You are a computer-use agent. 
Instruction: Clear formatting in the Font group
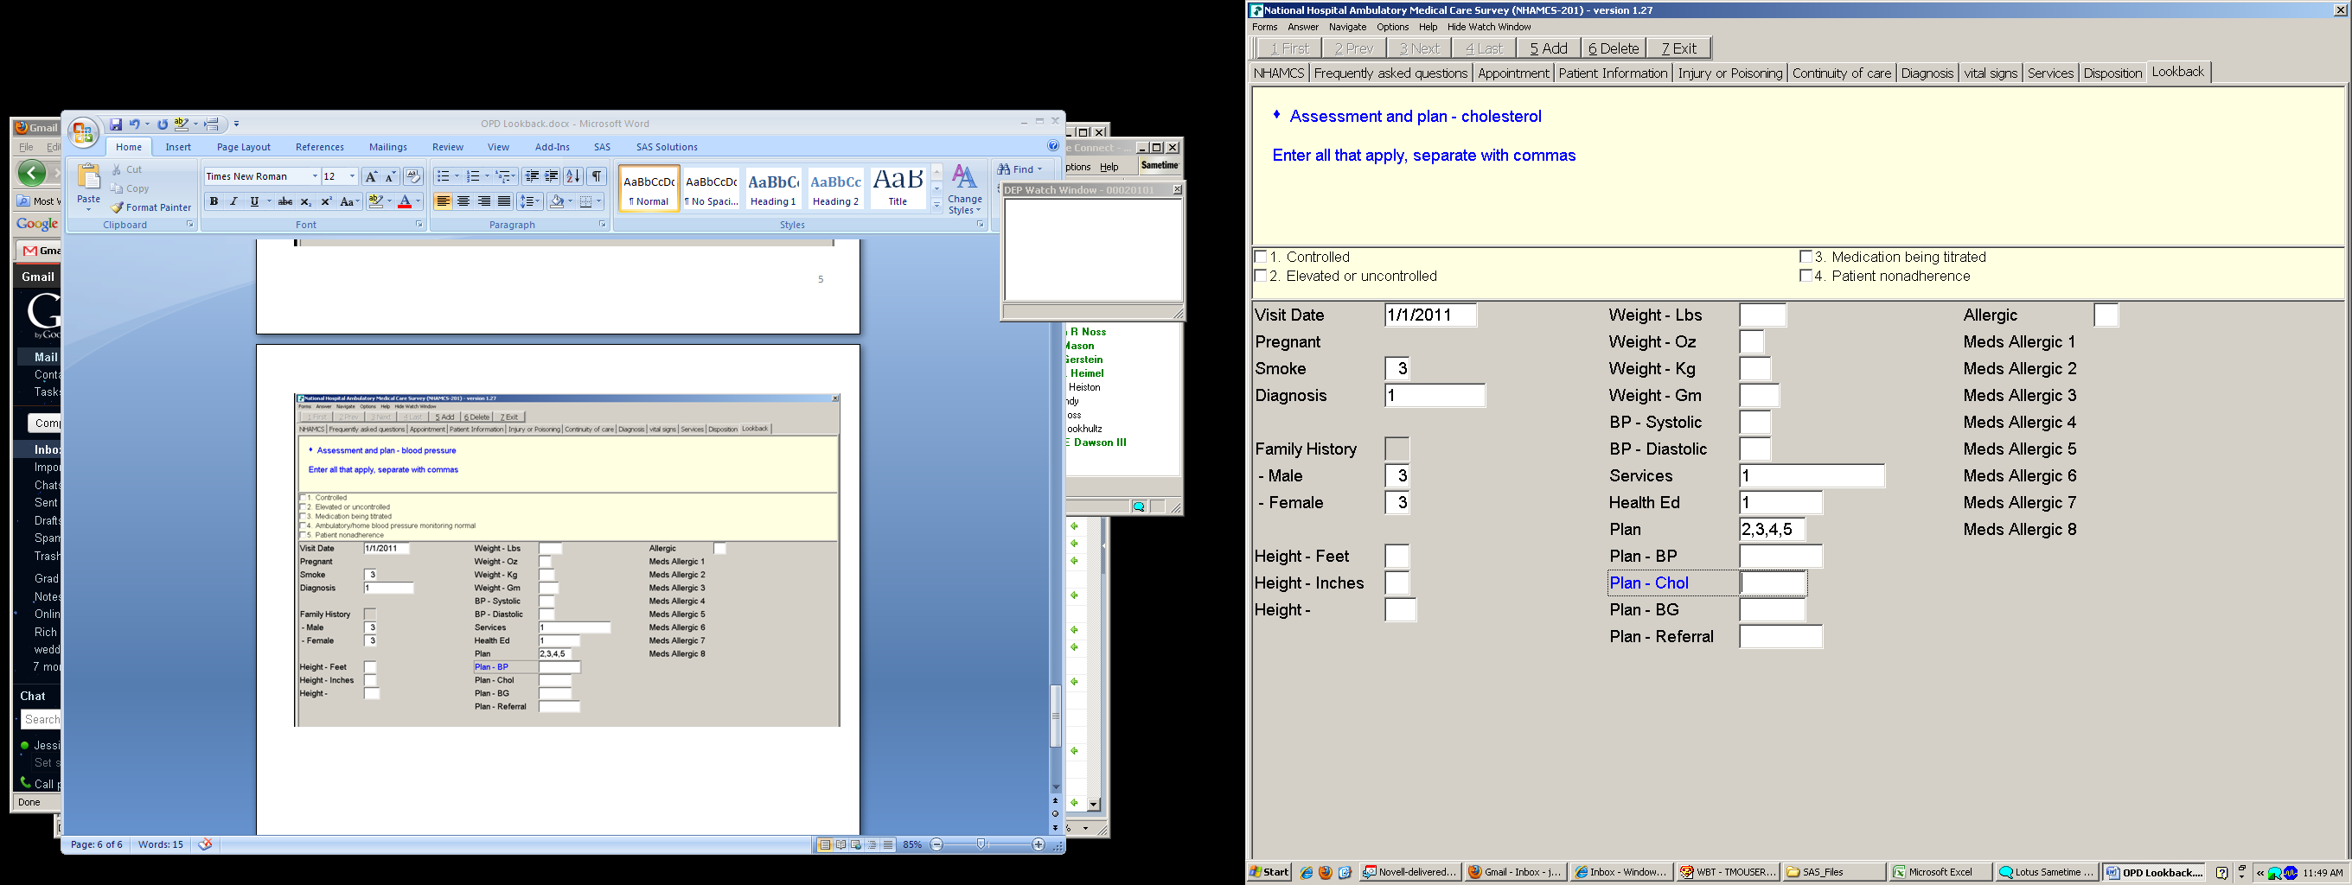coord(412,176)
